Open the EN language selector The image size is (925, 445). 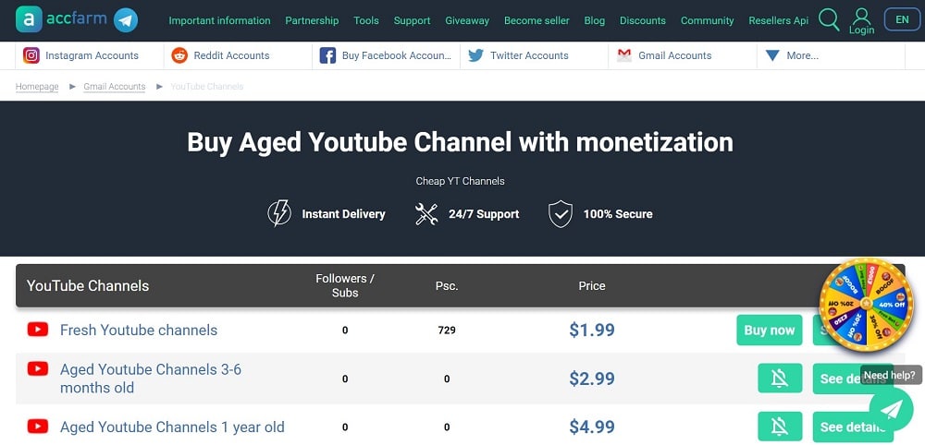pyautogui.click(x=902, y=19)
